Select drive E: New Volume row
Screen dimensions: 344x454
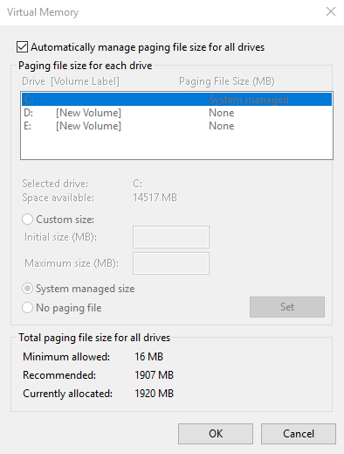point(176,126)
